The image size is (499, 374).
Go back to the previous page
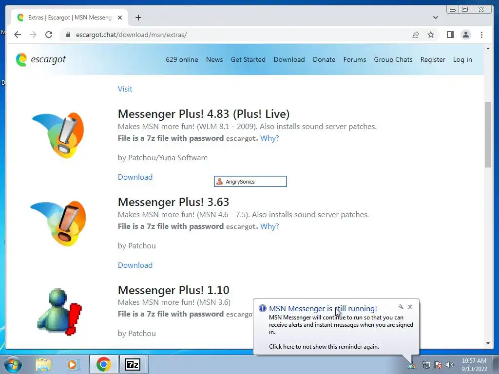tap(18, 35)
